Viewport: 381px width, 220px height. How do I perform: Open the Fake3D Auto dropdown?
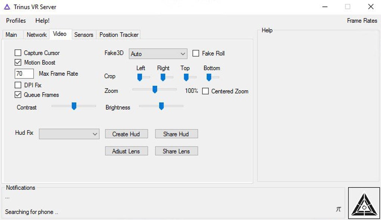(x=158, y=54)
